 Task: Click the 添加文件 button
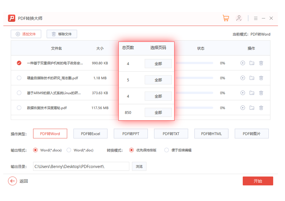point(26,34)
